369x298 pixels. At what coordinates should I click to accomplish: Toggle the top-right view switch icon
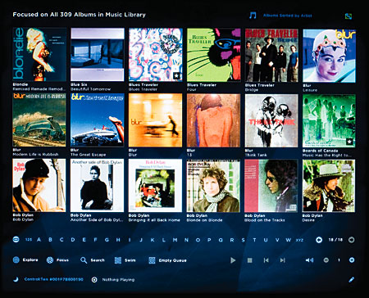point(348,16)
